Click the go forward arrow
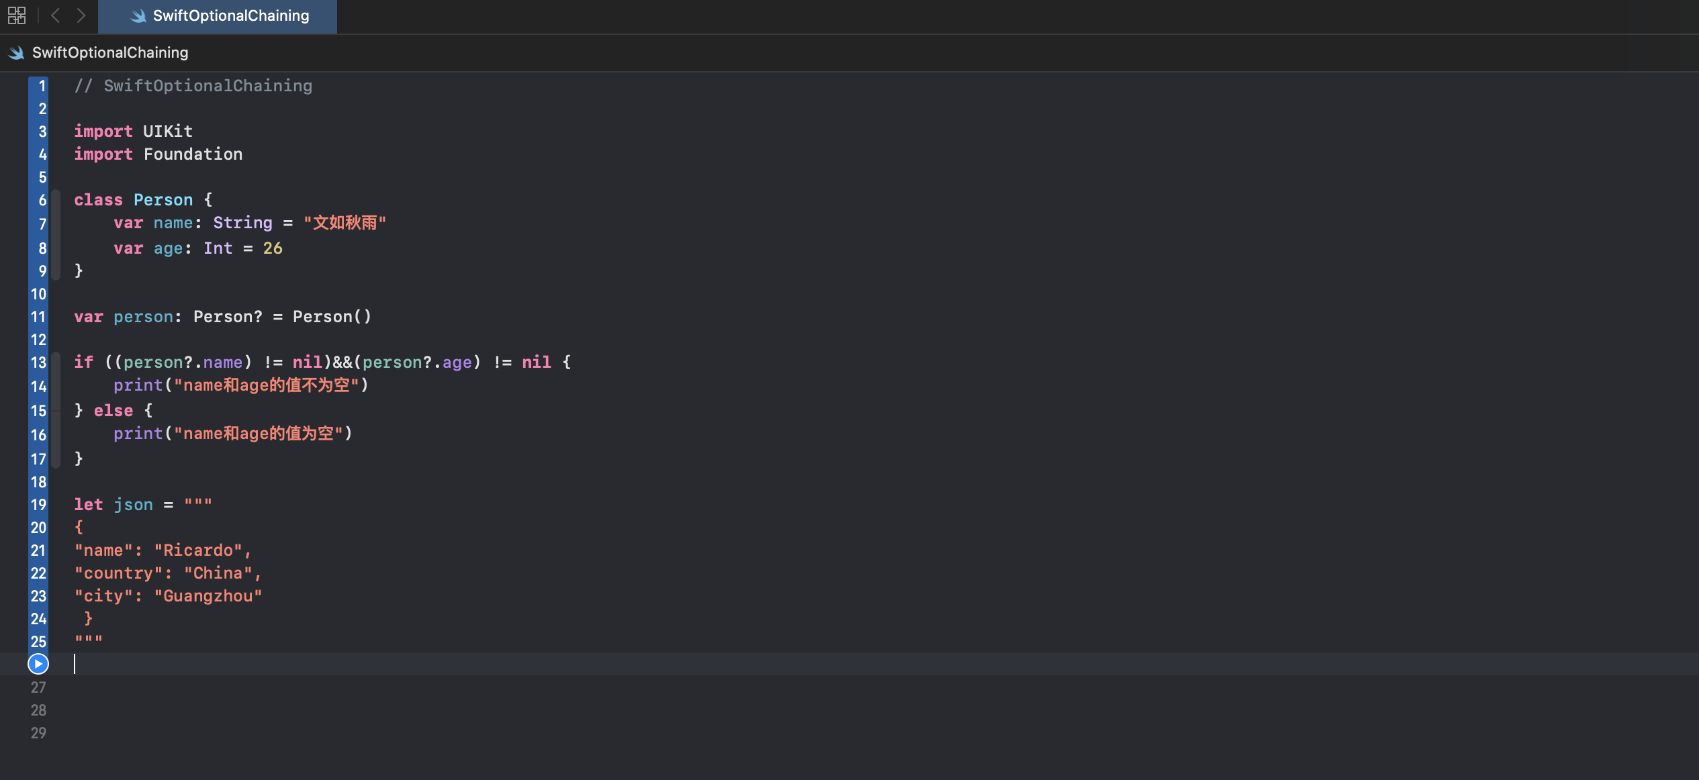Screen dimensions: 1699x780 coord(81,15)
